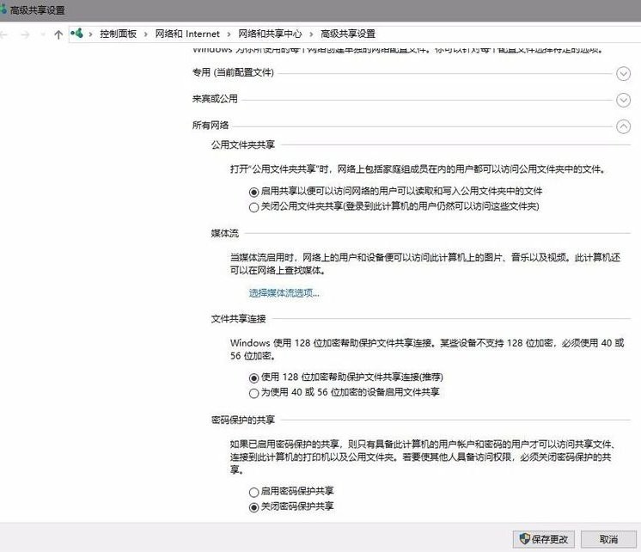
Task: Select 为使用 40 或 56 位加密 radio option
Action: tap(253, 393)
